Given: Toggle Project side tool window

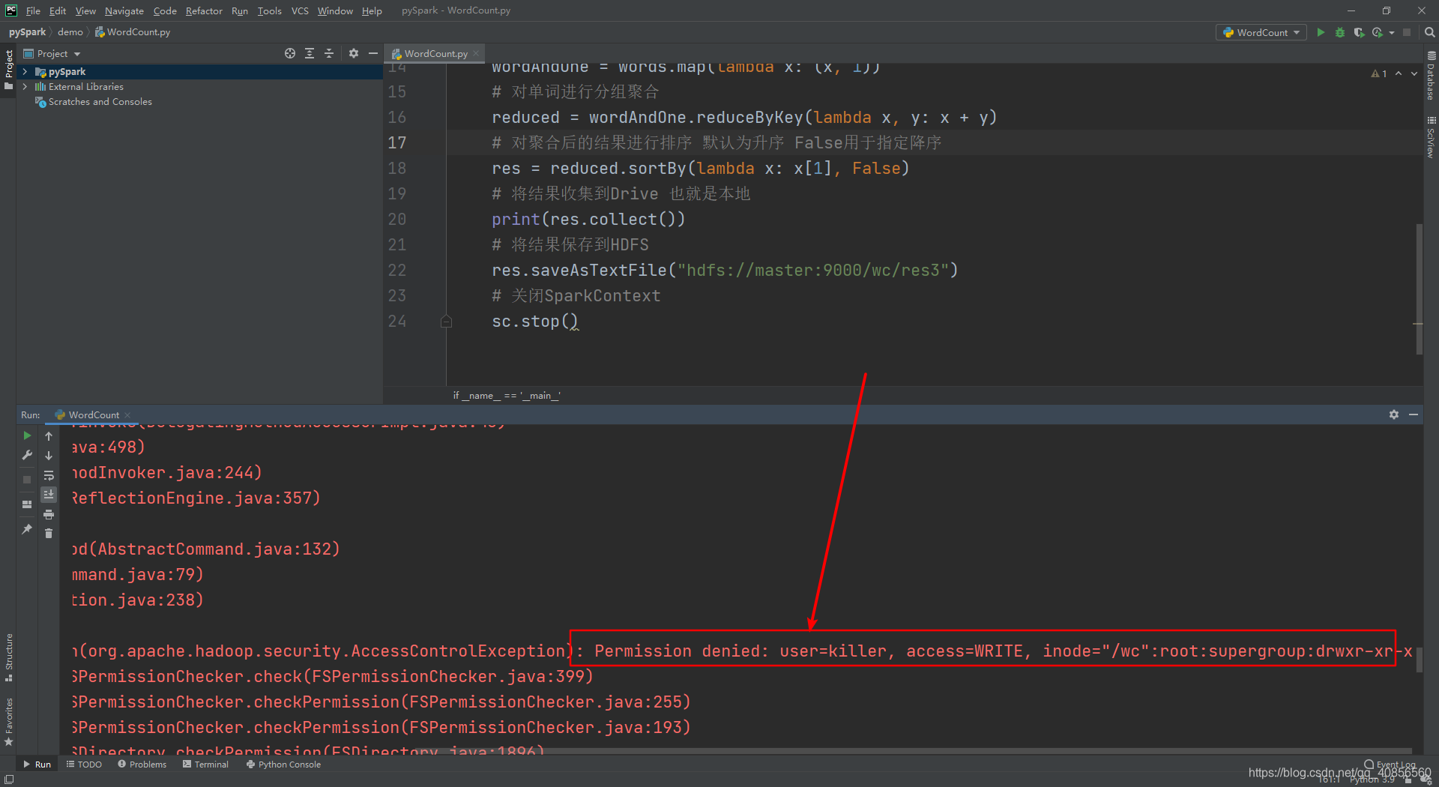Looking at the screenshot, I should click(8, 70).
